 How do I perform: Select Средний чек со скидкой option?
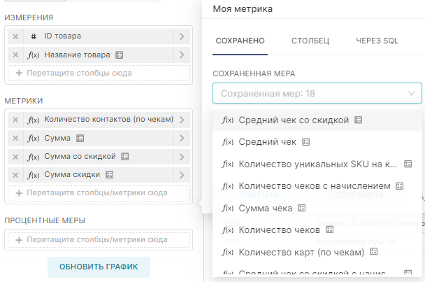click(293, 120)
